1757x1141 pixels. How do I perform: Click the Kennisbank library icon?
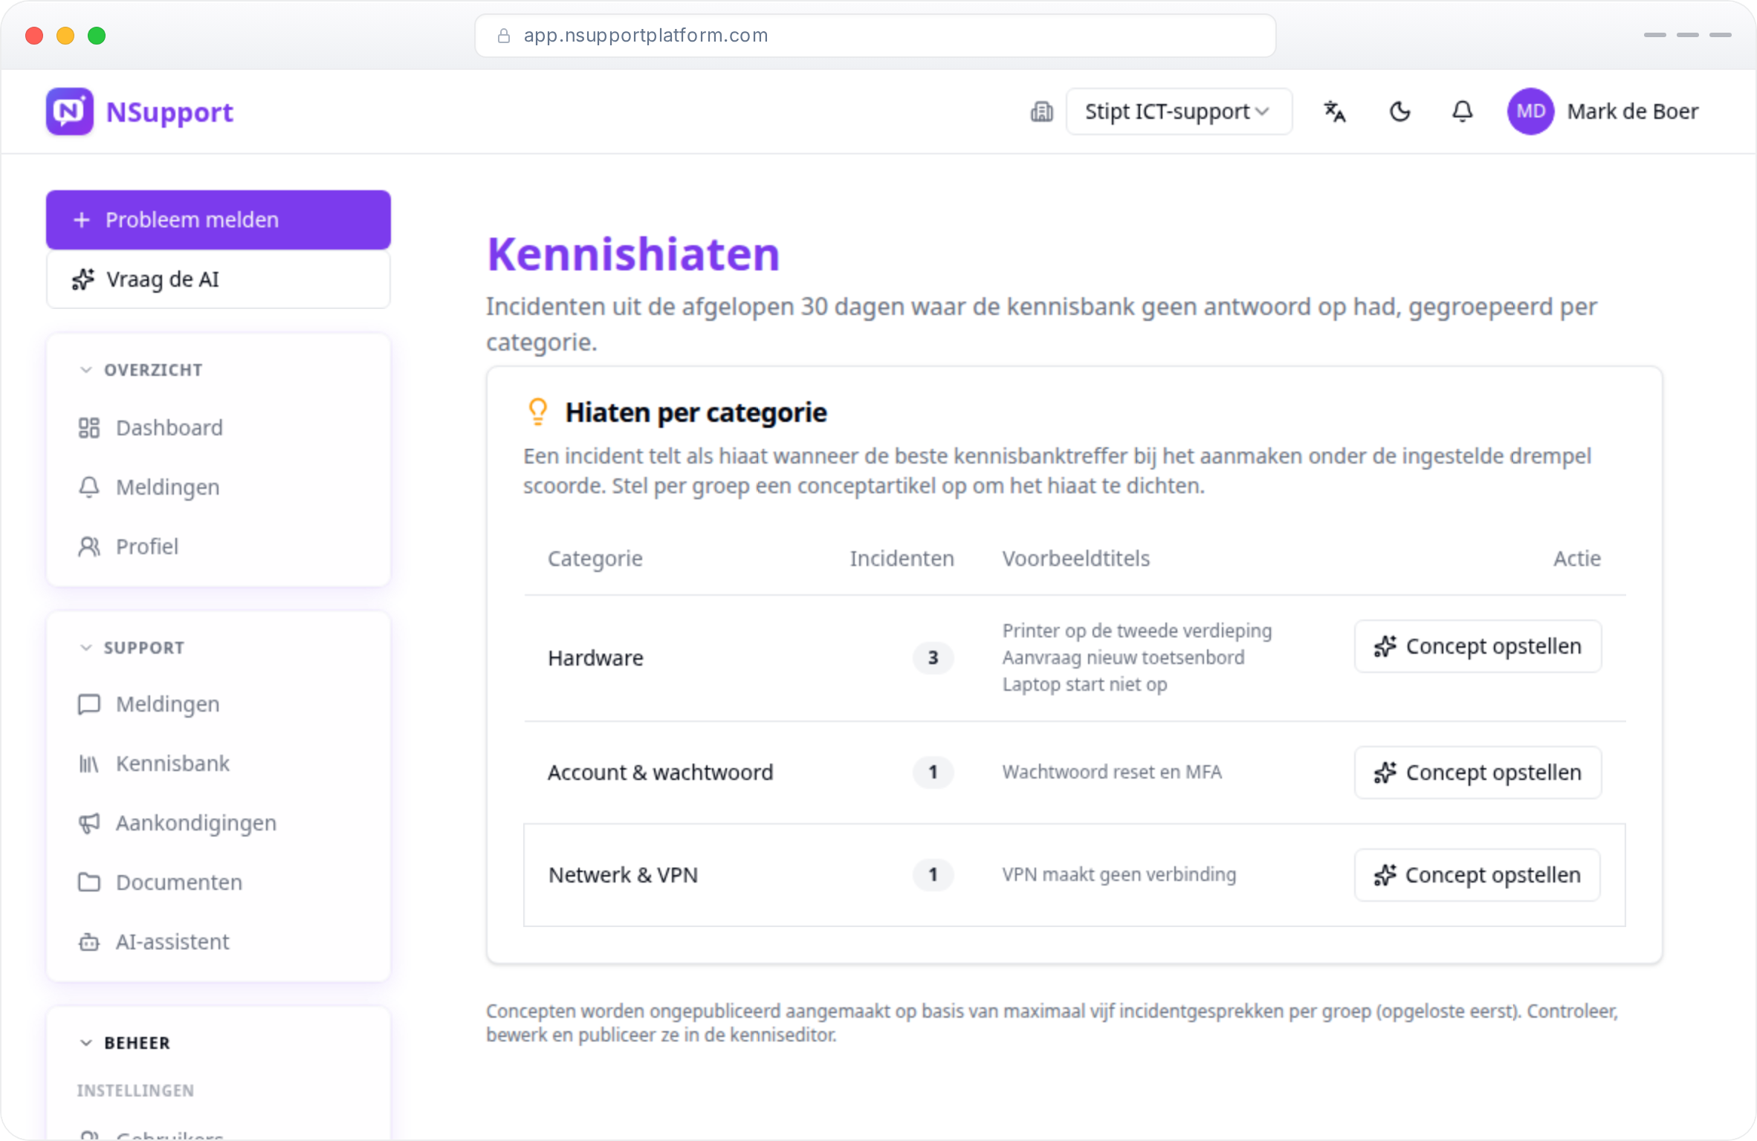coord(89,764)
